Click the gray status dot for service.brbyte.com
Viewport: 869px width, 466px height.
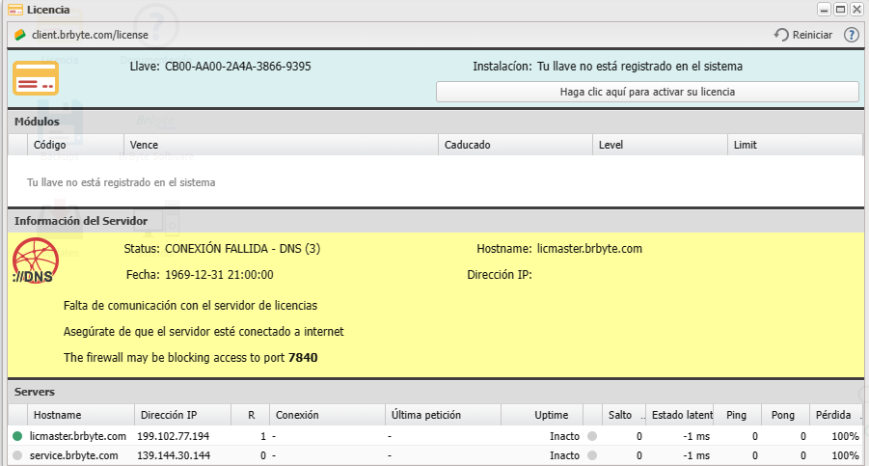[x=17, y=454]
